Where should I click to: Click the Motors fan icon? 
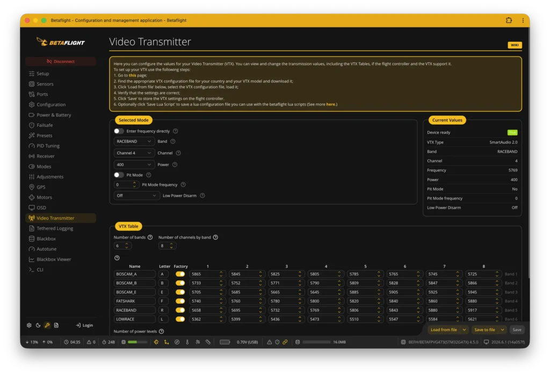[x=32, y=197]
